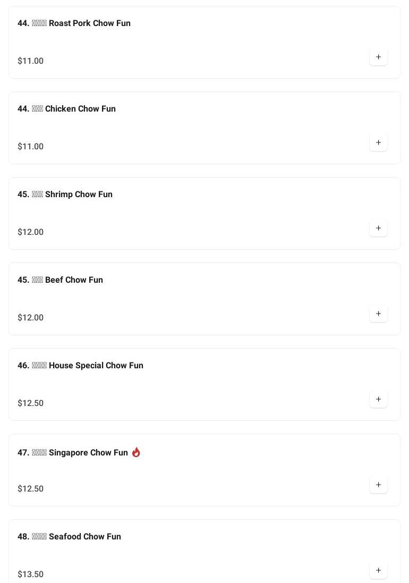The width and height of the screenshot is (409, 583).
Task: Click $11.00 price of Roast Pork Chow Fun
Action: tap(30, 61)
